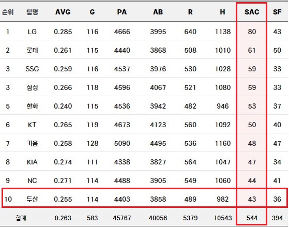Click the 합계 totals row label
This screenshot has height=227, width=289.
pyautogui.click(x=21, y=218)
